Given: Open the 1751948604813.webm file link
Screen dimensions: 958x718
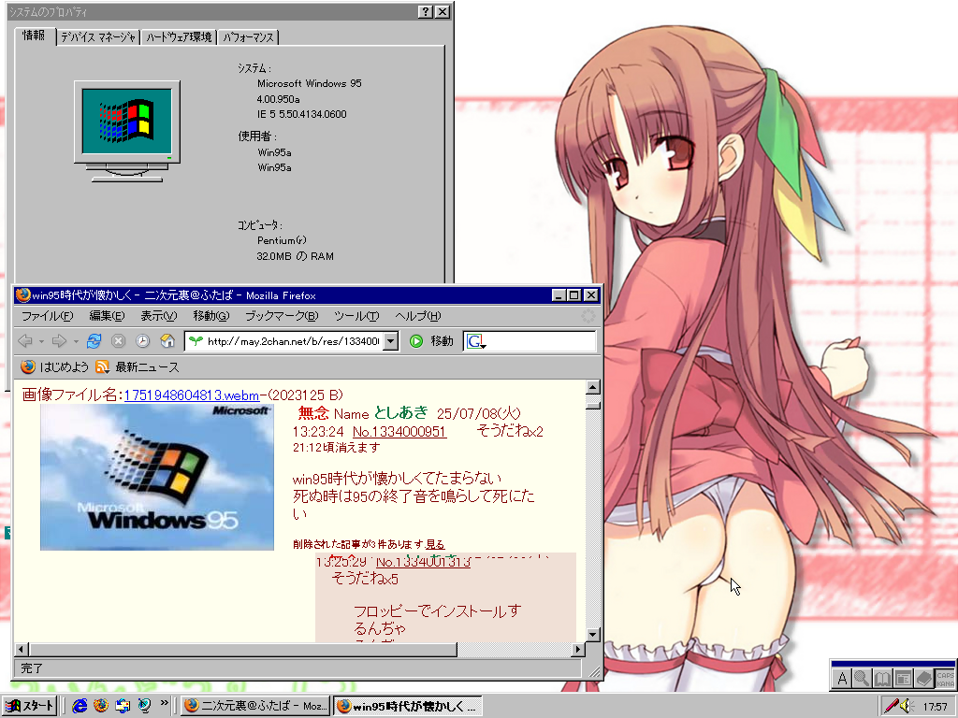Looking at the screenshot, I should point(191,395).
